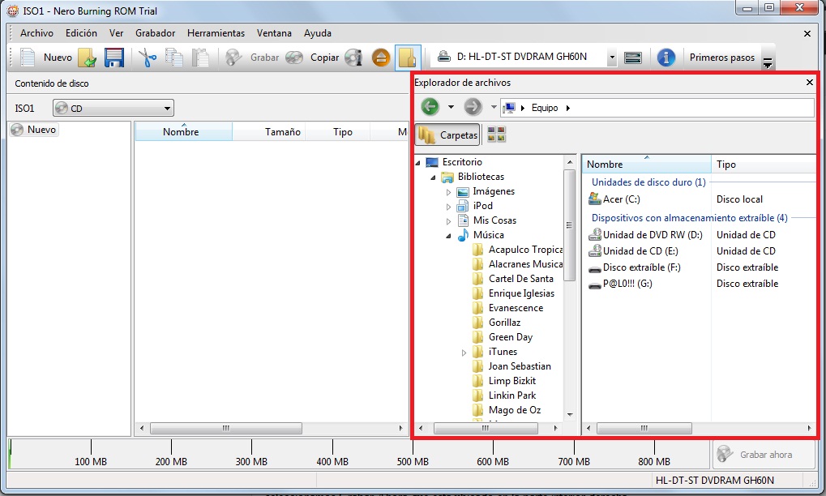Select the P@L0!!! (G:) drive

(620, 284)
